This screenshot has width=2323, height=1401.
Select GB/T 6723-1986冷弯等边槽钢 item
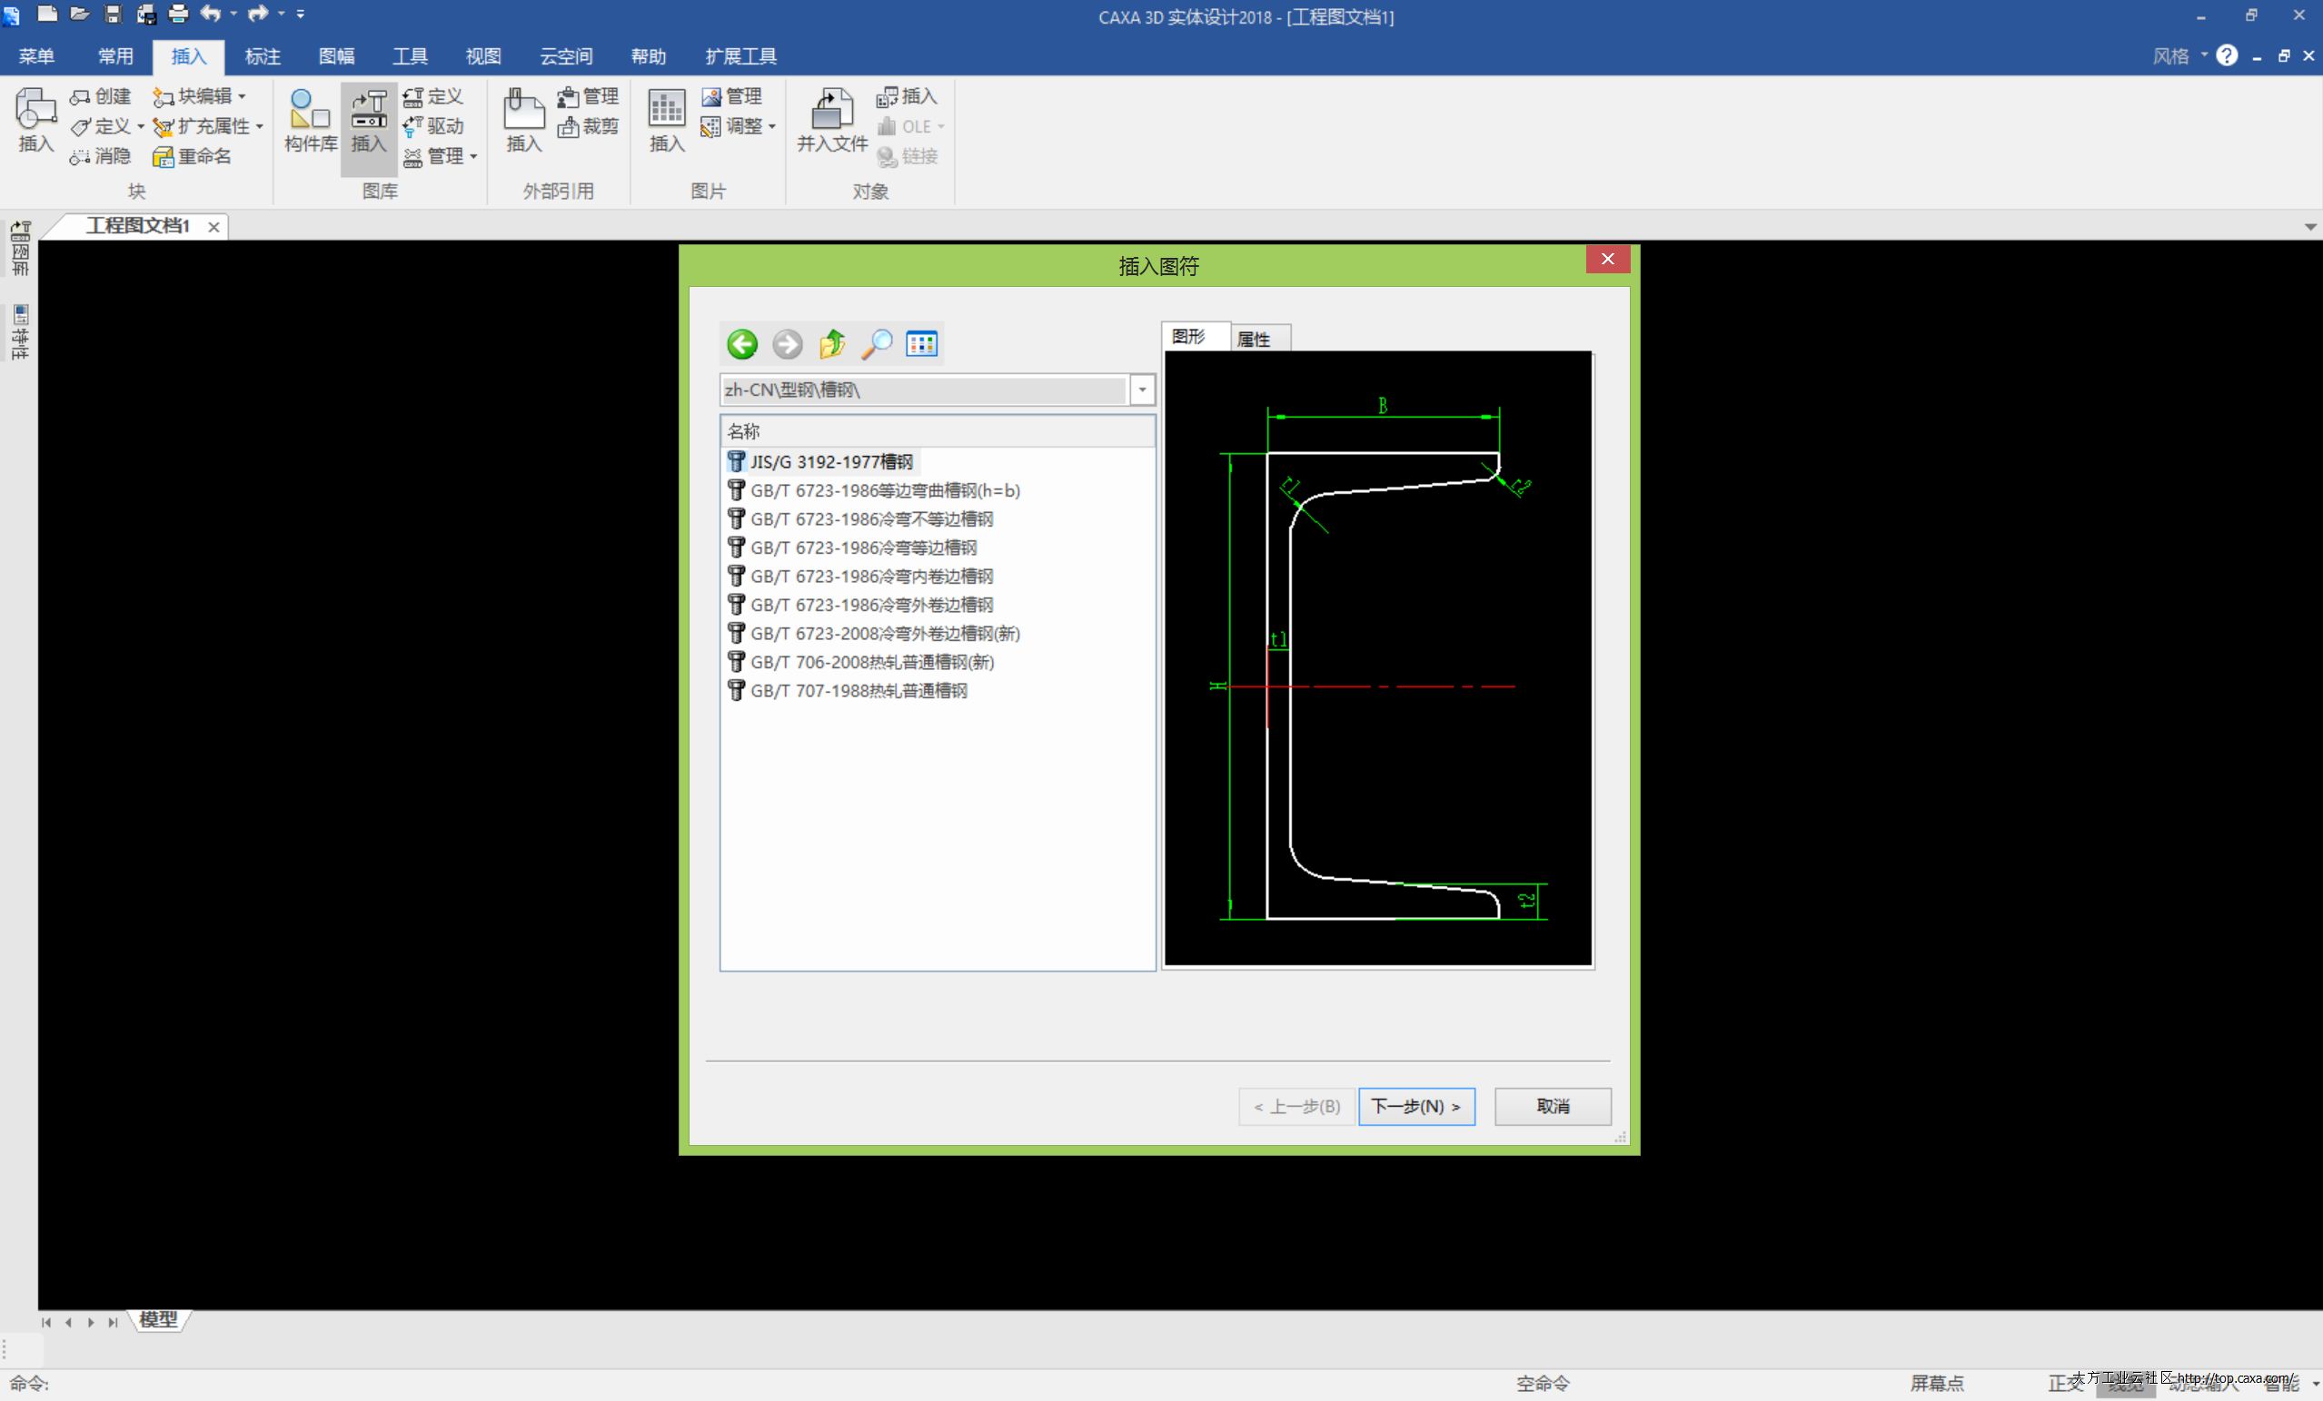point(863,548)
